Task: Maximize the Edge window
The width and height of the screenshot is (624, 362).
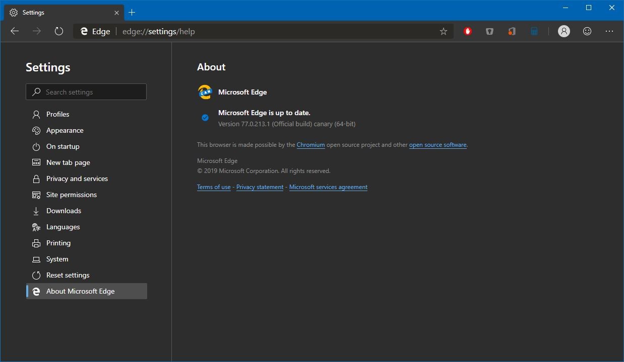Action: (x=589, y=8)
